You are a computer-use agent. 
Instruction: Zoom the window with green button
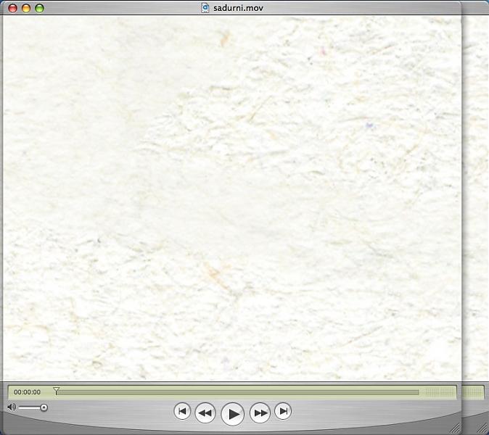40,8
